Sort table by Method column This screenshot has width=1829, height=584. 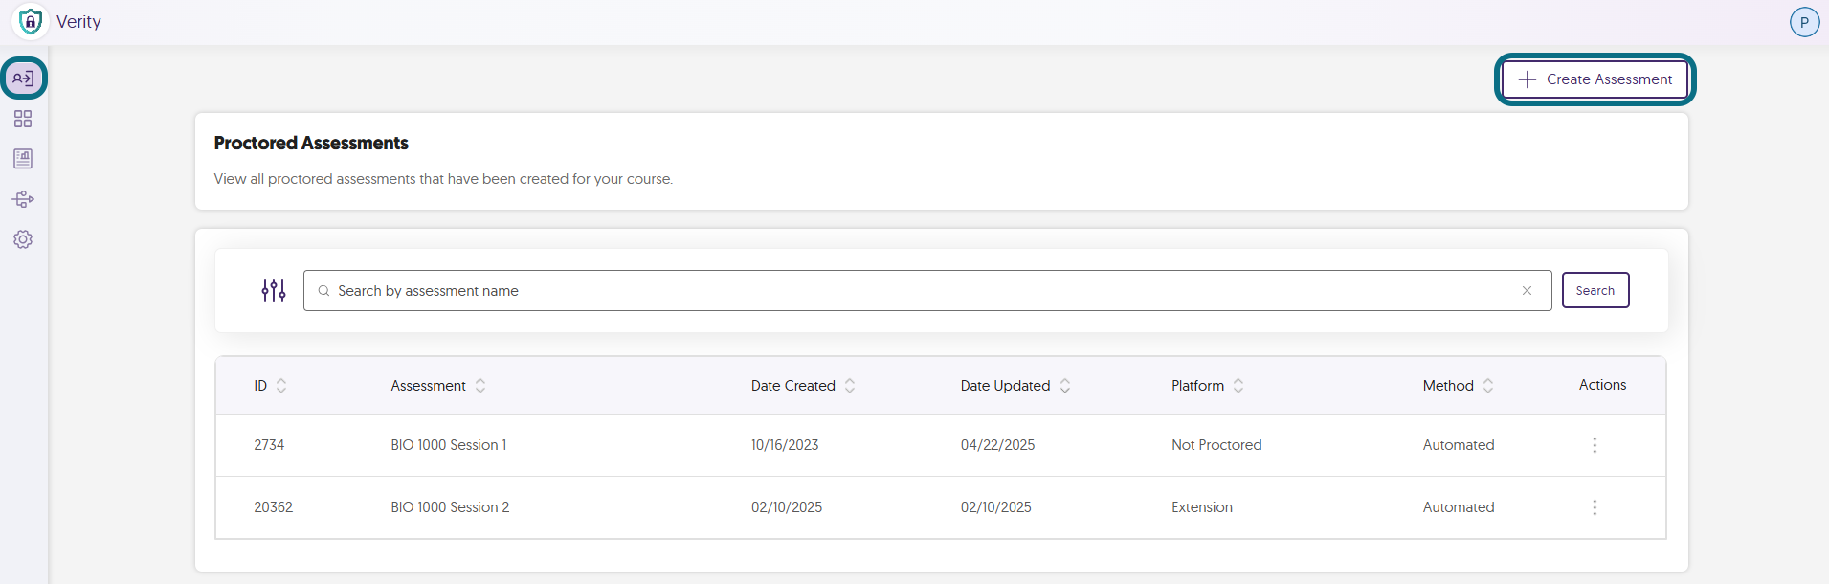[x=1488, y=386]
